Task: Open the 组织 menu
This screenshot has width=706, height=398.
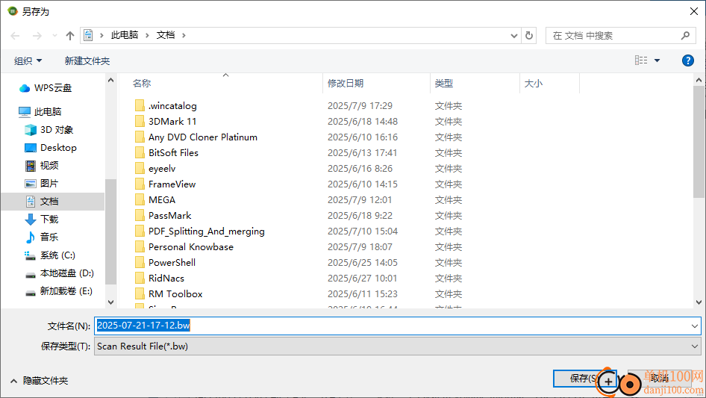Action: [x=28, y=60]
